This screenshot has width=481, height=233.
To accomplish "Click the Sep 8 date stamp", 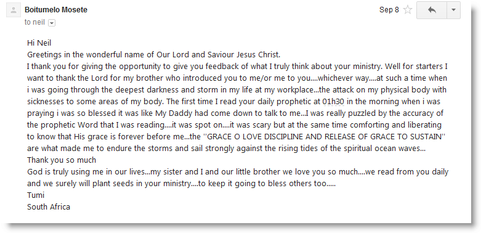I will [389, 10].
